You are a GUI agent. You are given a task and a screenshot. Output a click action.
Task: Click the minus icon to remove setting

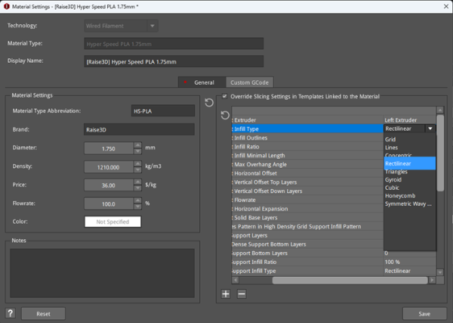[x=242, y=293]
